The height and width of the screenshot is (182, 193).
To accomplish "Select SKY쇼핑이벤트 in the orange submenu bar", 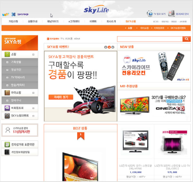I will (x=178, y=28).
